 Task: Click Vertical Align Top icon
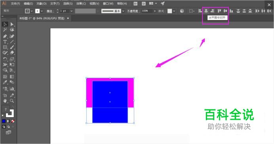click(x=219, y=11)
